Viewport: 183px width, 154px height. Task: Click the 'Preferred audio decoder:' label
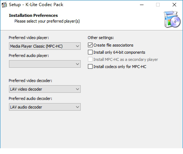pyautogui.click(x=30, y=98)
